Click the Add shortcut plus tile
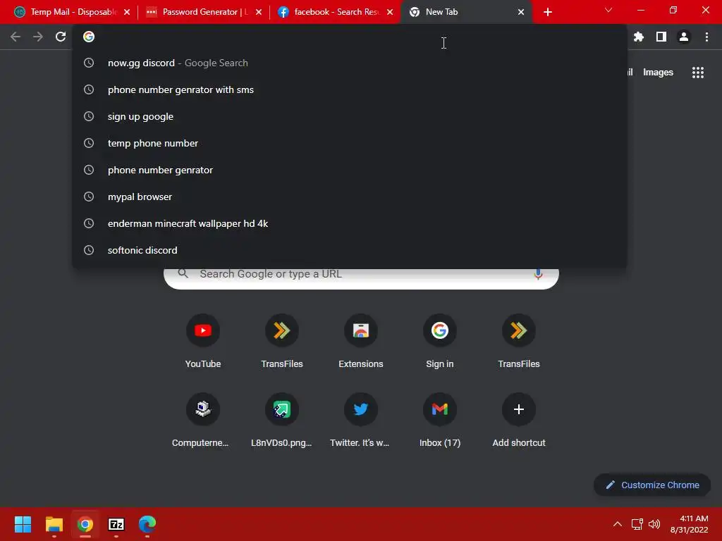Viewport: 722px width, 541px height. (519, 420)
